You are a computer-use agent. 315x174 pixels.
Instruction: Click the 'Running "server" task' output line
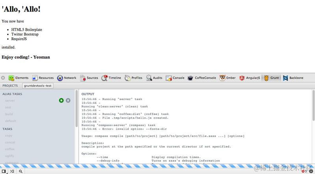pos(112,99)
